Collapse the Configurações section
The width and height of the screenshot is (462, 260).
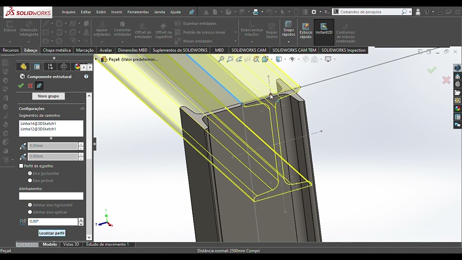82,109
